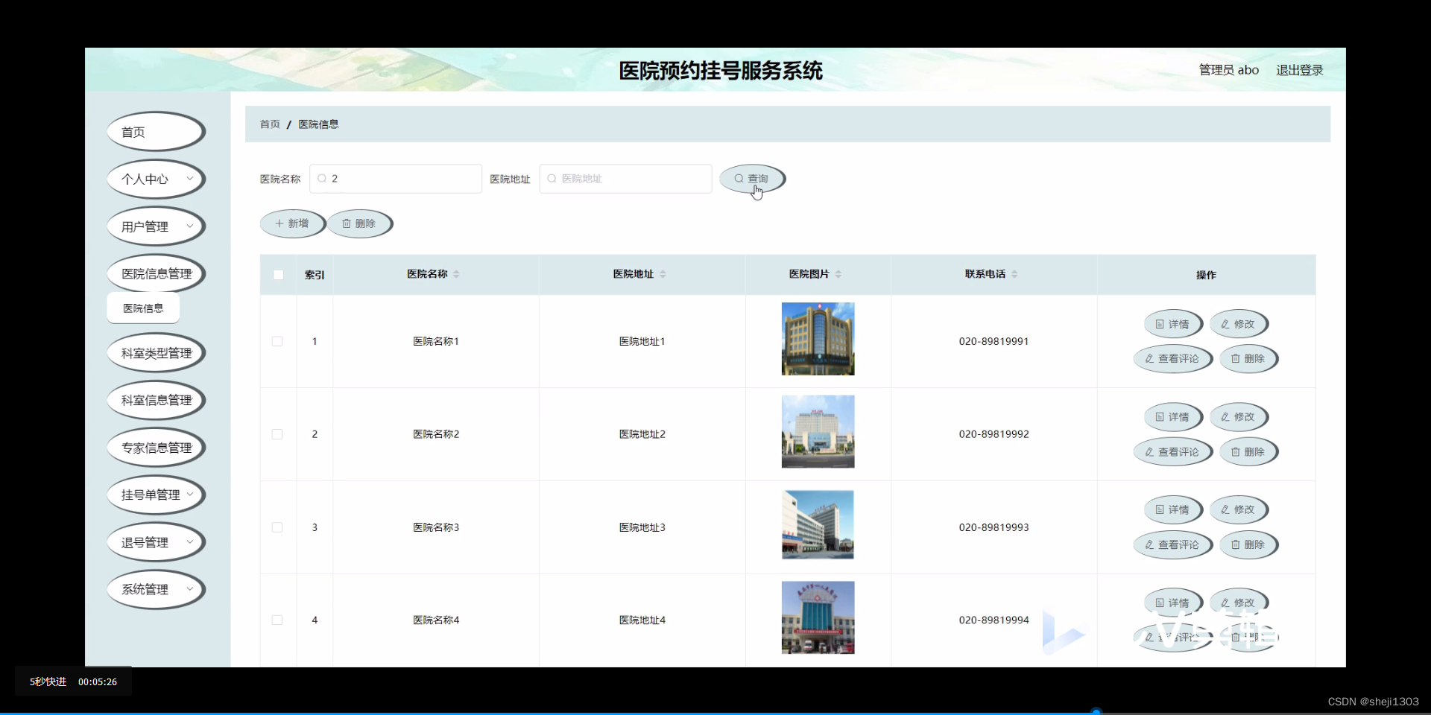Open 详情 for hospital 医院名称1
1431x715 pixels.
click(1172, 324)
